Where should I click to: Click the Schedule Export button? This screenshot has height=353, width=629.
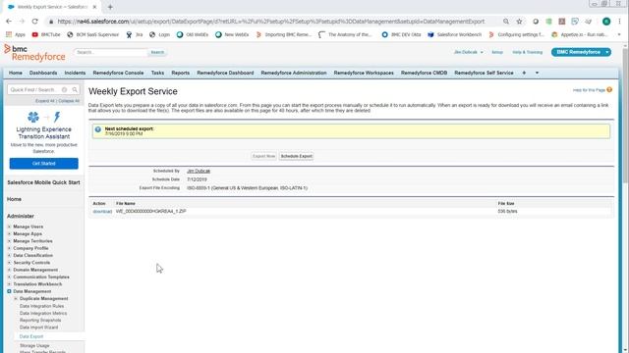[297, 156]
